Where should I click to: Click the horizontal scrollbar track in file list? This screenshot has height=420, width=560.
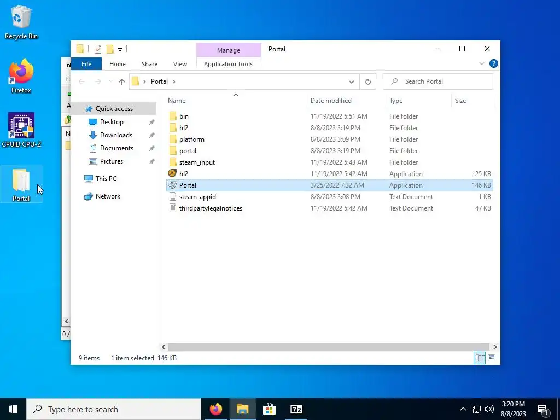pos(329,347)
